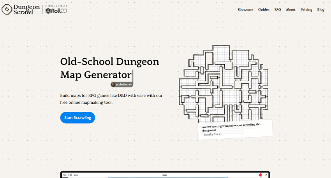The width and height of the screenshot is (331, 178).
Task: Click the Dungeon Scrawl logo icon
Action: [6, 9]
